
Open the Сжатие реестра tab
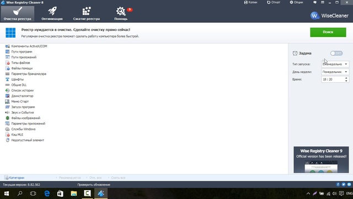pos(87,14)
